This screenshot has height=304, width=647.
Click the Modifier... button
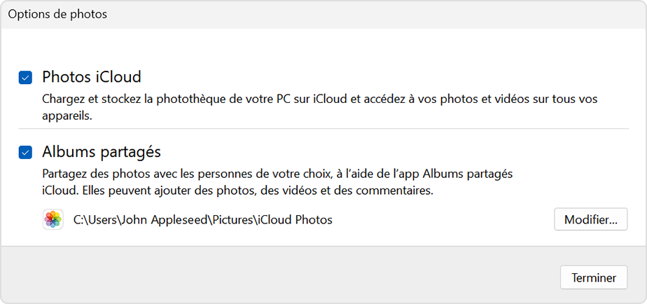coord(590,219)
